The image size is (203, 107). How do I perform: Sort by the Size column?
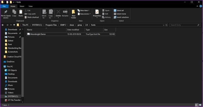tap(109, 30)
